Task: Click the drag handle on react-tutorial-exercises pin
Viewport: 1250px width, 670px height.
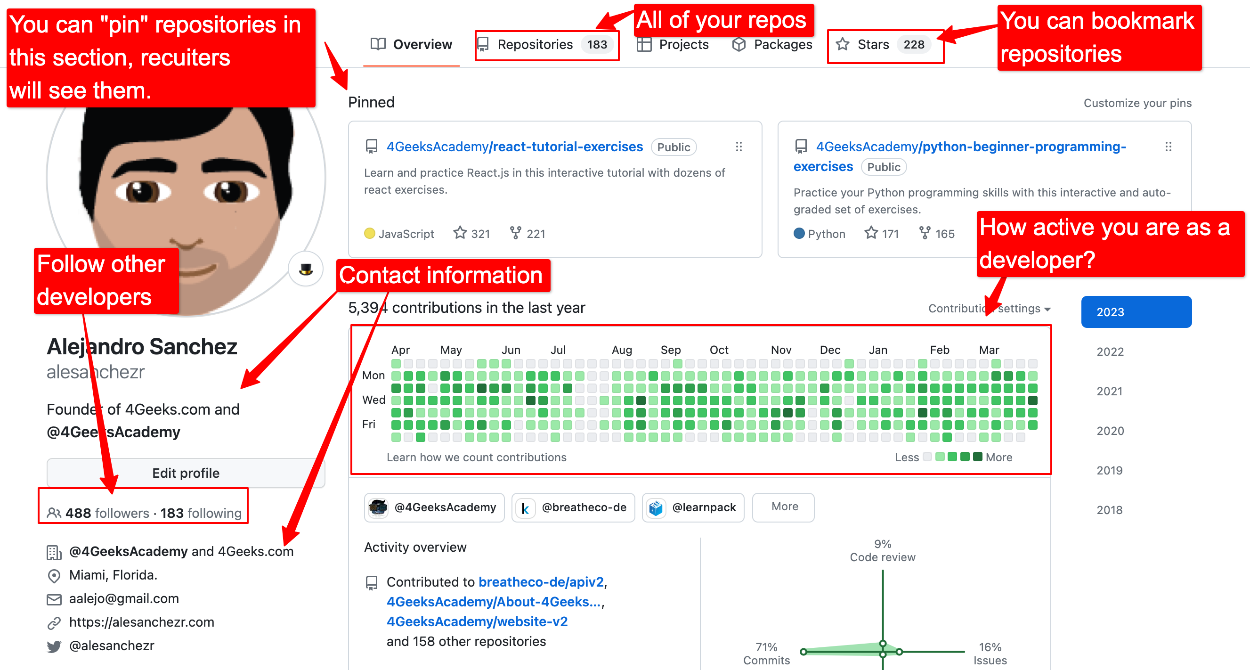Action: [x=739, y=147]
